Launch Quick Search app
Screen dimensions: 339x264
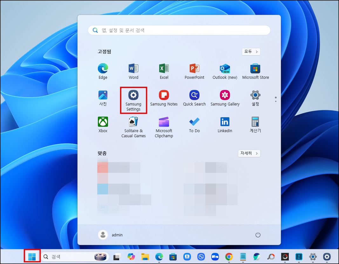[x=194, y=98]
